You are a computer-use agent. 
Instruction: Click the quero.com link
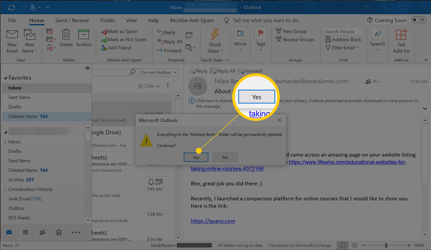(x=213, y=221)
